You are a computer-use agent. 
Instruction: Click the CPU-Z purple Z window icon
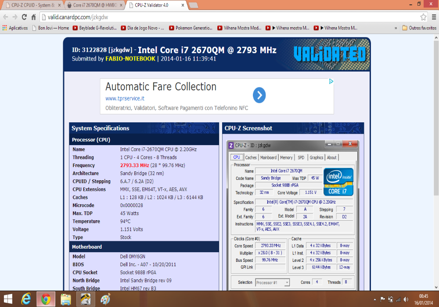[x=231, y=146]
